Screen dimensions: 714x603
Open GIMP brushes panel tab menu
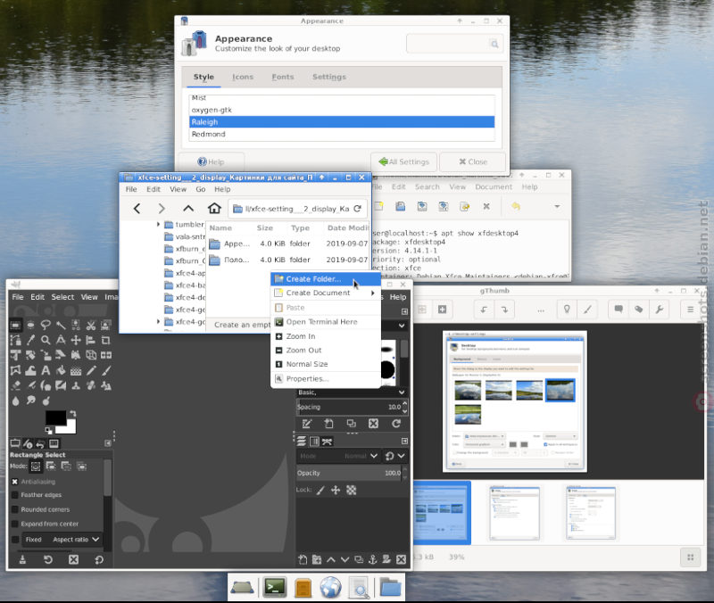click(x=404, y=311)
